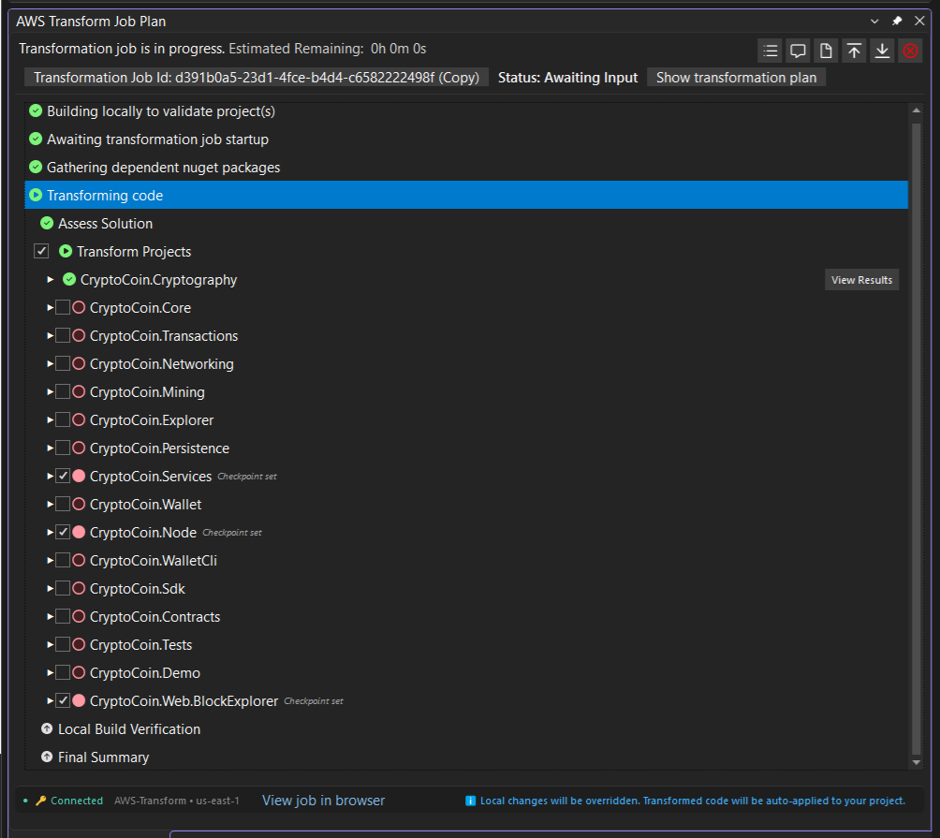Viewport: 940px width, 838px height.
Task: Check the CryptoCoin.Wallet checkbox
Action: click(x=63, y=504)
